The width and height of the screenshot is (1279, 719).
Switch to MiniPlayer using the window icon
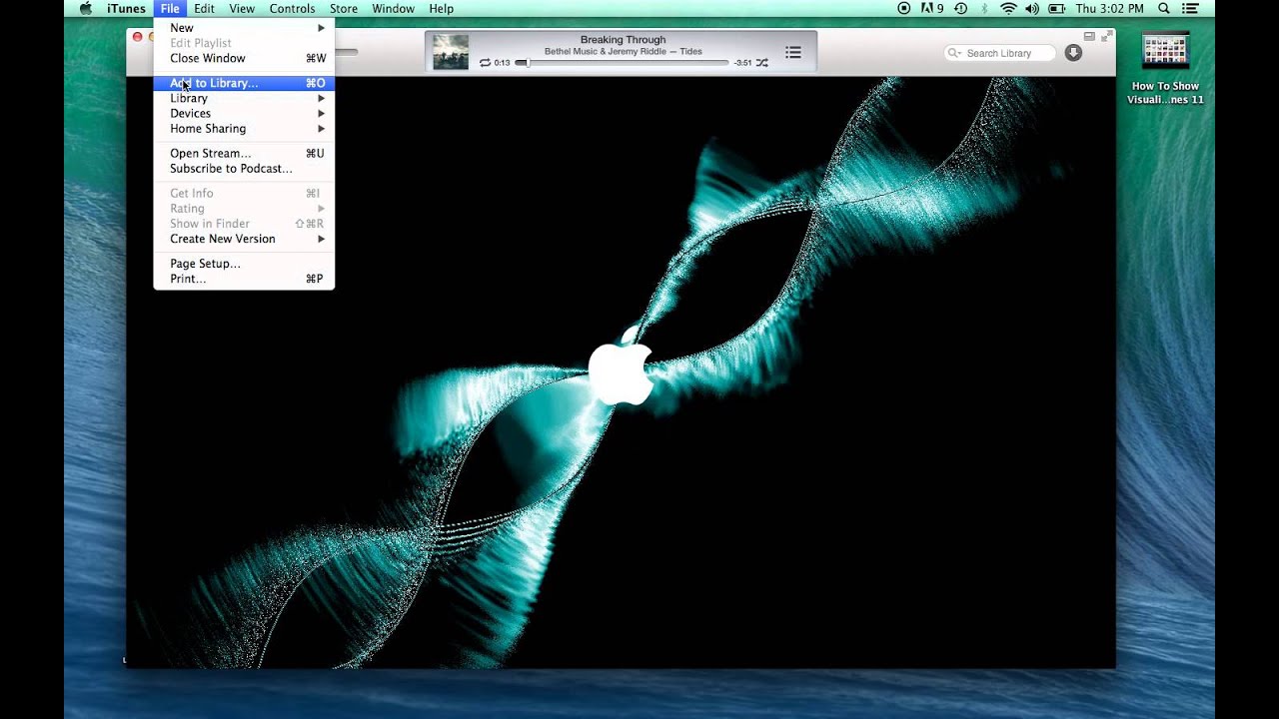point(1089,36)
